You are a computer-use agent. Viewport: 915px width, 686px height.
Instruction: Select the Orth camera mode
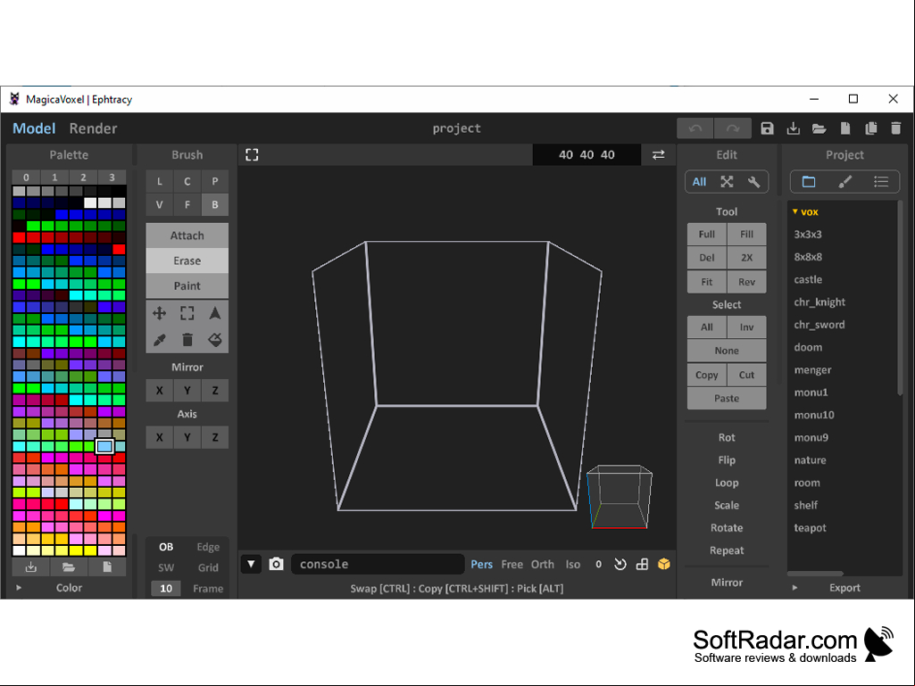click(542, 564)
